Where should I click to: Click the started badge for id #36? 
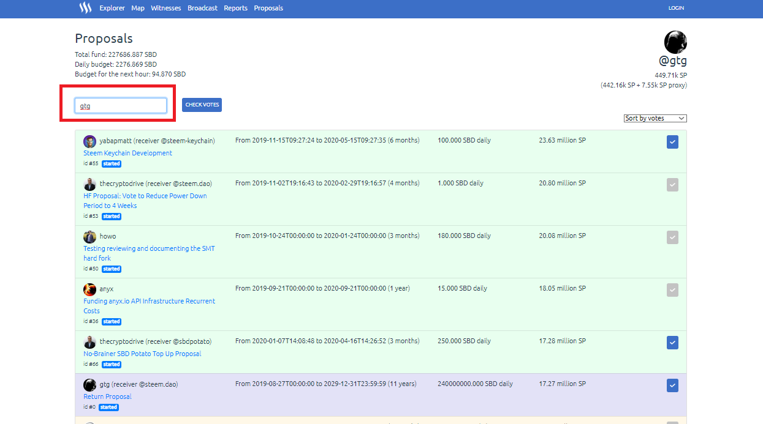pos(112,322)
